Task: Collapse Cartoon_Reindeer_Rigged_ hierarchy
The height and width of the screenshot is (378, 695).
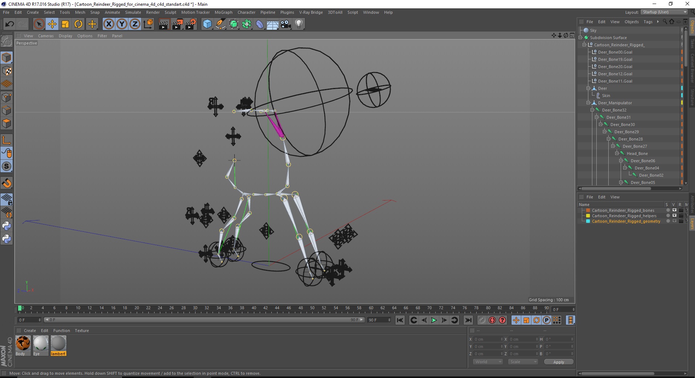Action: (584, 45)
